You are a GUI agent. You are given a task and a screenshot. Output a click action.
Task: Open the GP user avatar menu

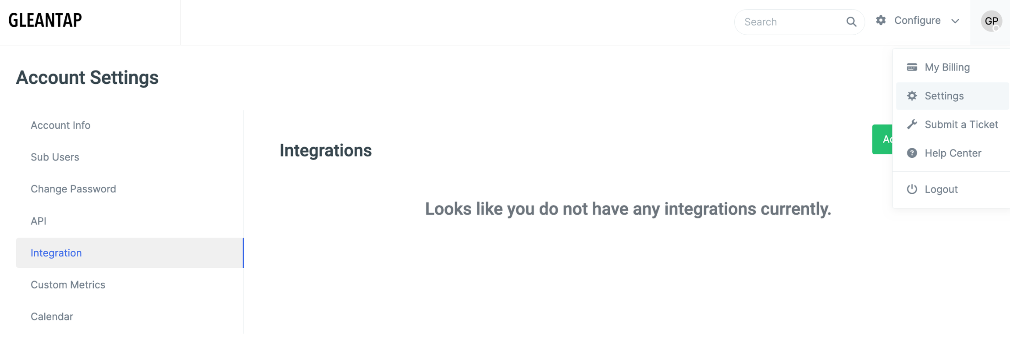(x=991, y=21)
